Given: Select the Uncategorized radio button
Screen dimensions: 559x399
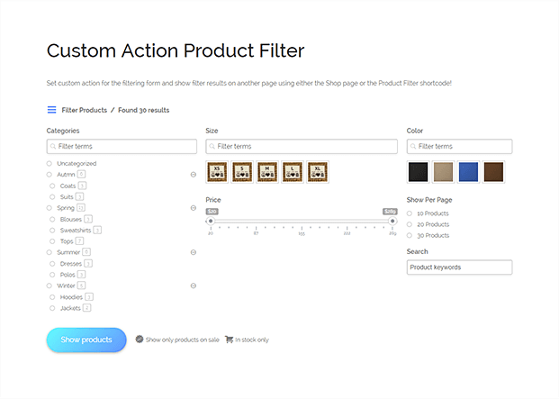Looking at the screenshot, I should tap(50, 164).
